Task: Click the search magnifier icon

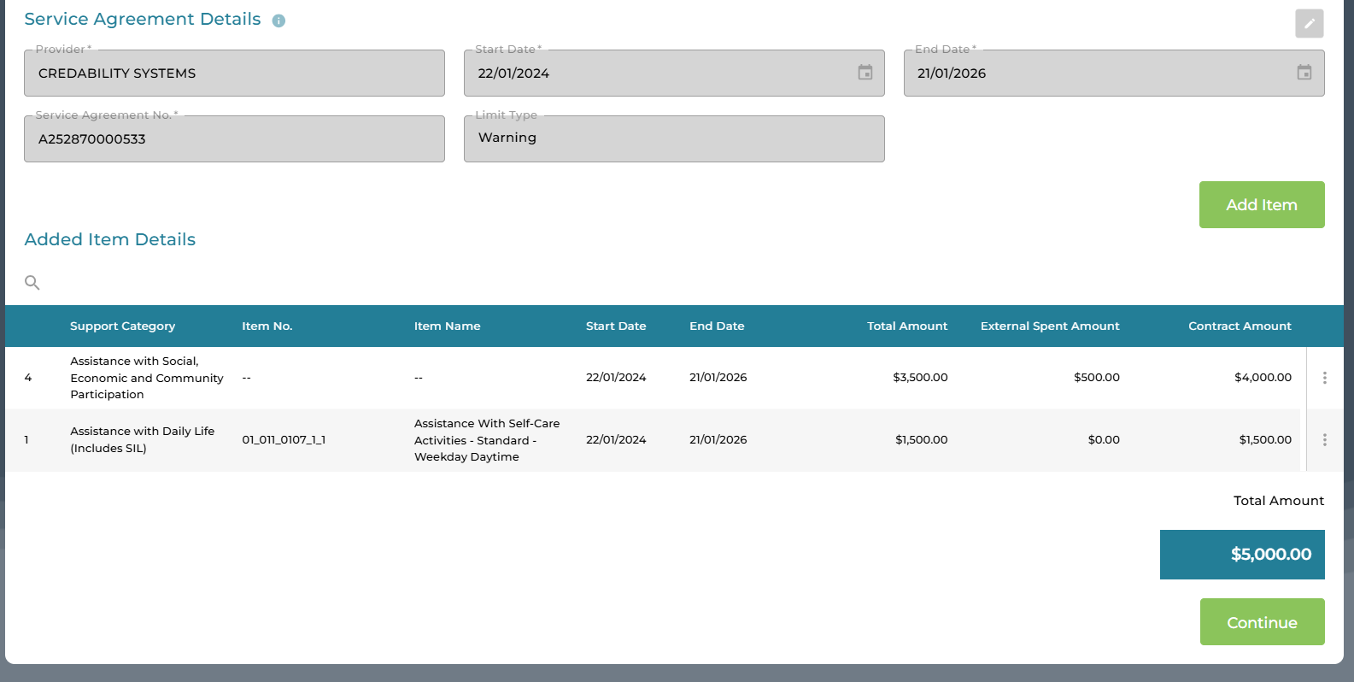Action: click(32, 283)
